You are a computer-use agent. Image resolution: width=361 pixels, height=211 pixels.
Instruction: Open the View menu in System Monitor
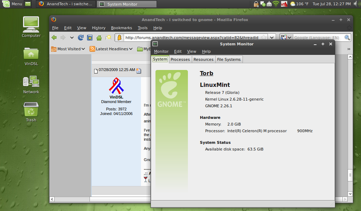[x=191, y=51]
